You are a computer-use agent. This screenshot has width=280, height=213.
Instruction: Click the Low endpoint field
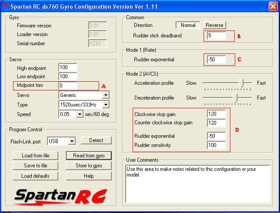pos(68,77)
